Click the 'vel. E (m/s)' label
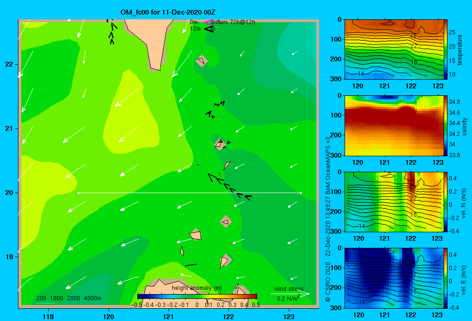 (x=464, y=279)
